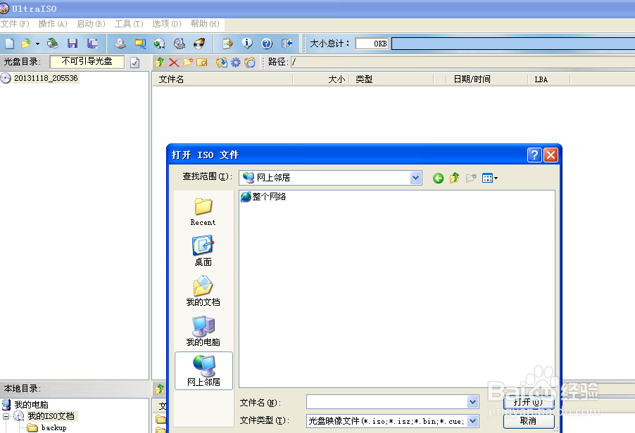Click the 打开(O) button

point(529,402)
